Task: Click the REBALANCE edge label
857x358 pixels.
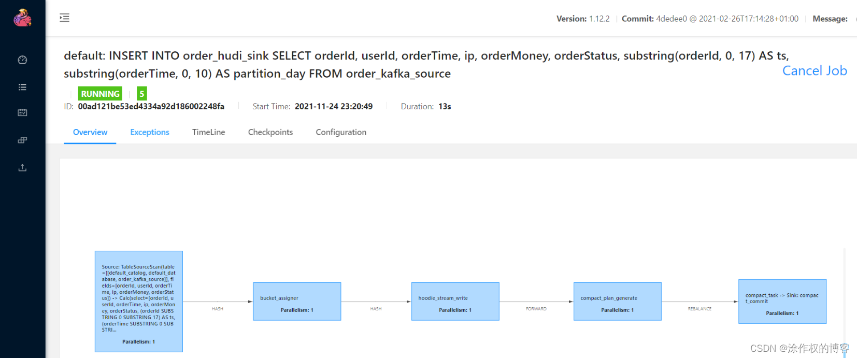Action: click(699, 309)
